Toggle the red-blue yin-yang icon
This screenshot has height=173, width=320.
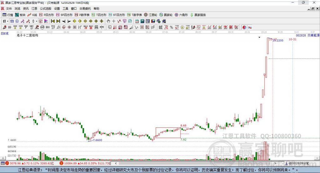[244, 27]
